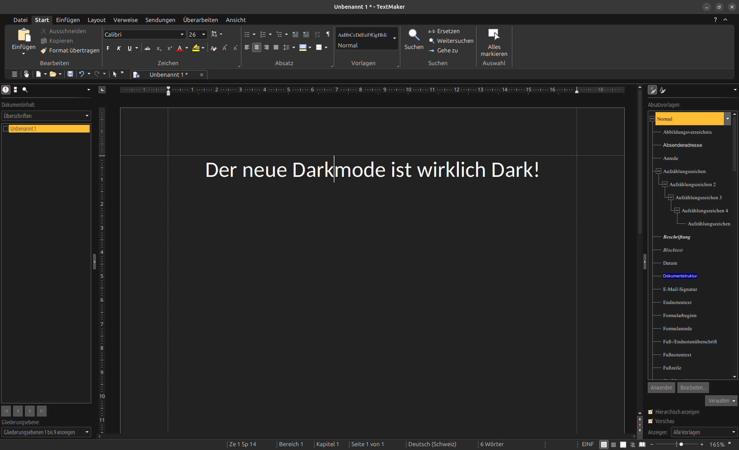This screenshot has width=739, height=450.
Task: Click the Suchen magnifier icon
Action: (x=414, y=35)
